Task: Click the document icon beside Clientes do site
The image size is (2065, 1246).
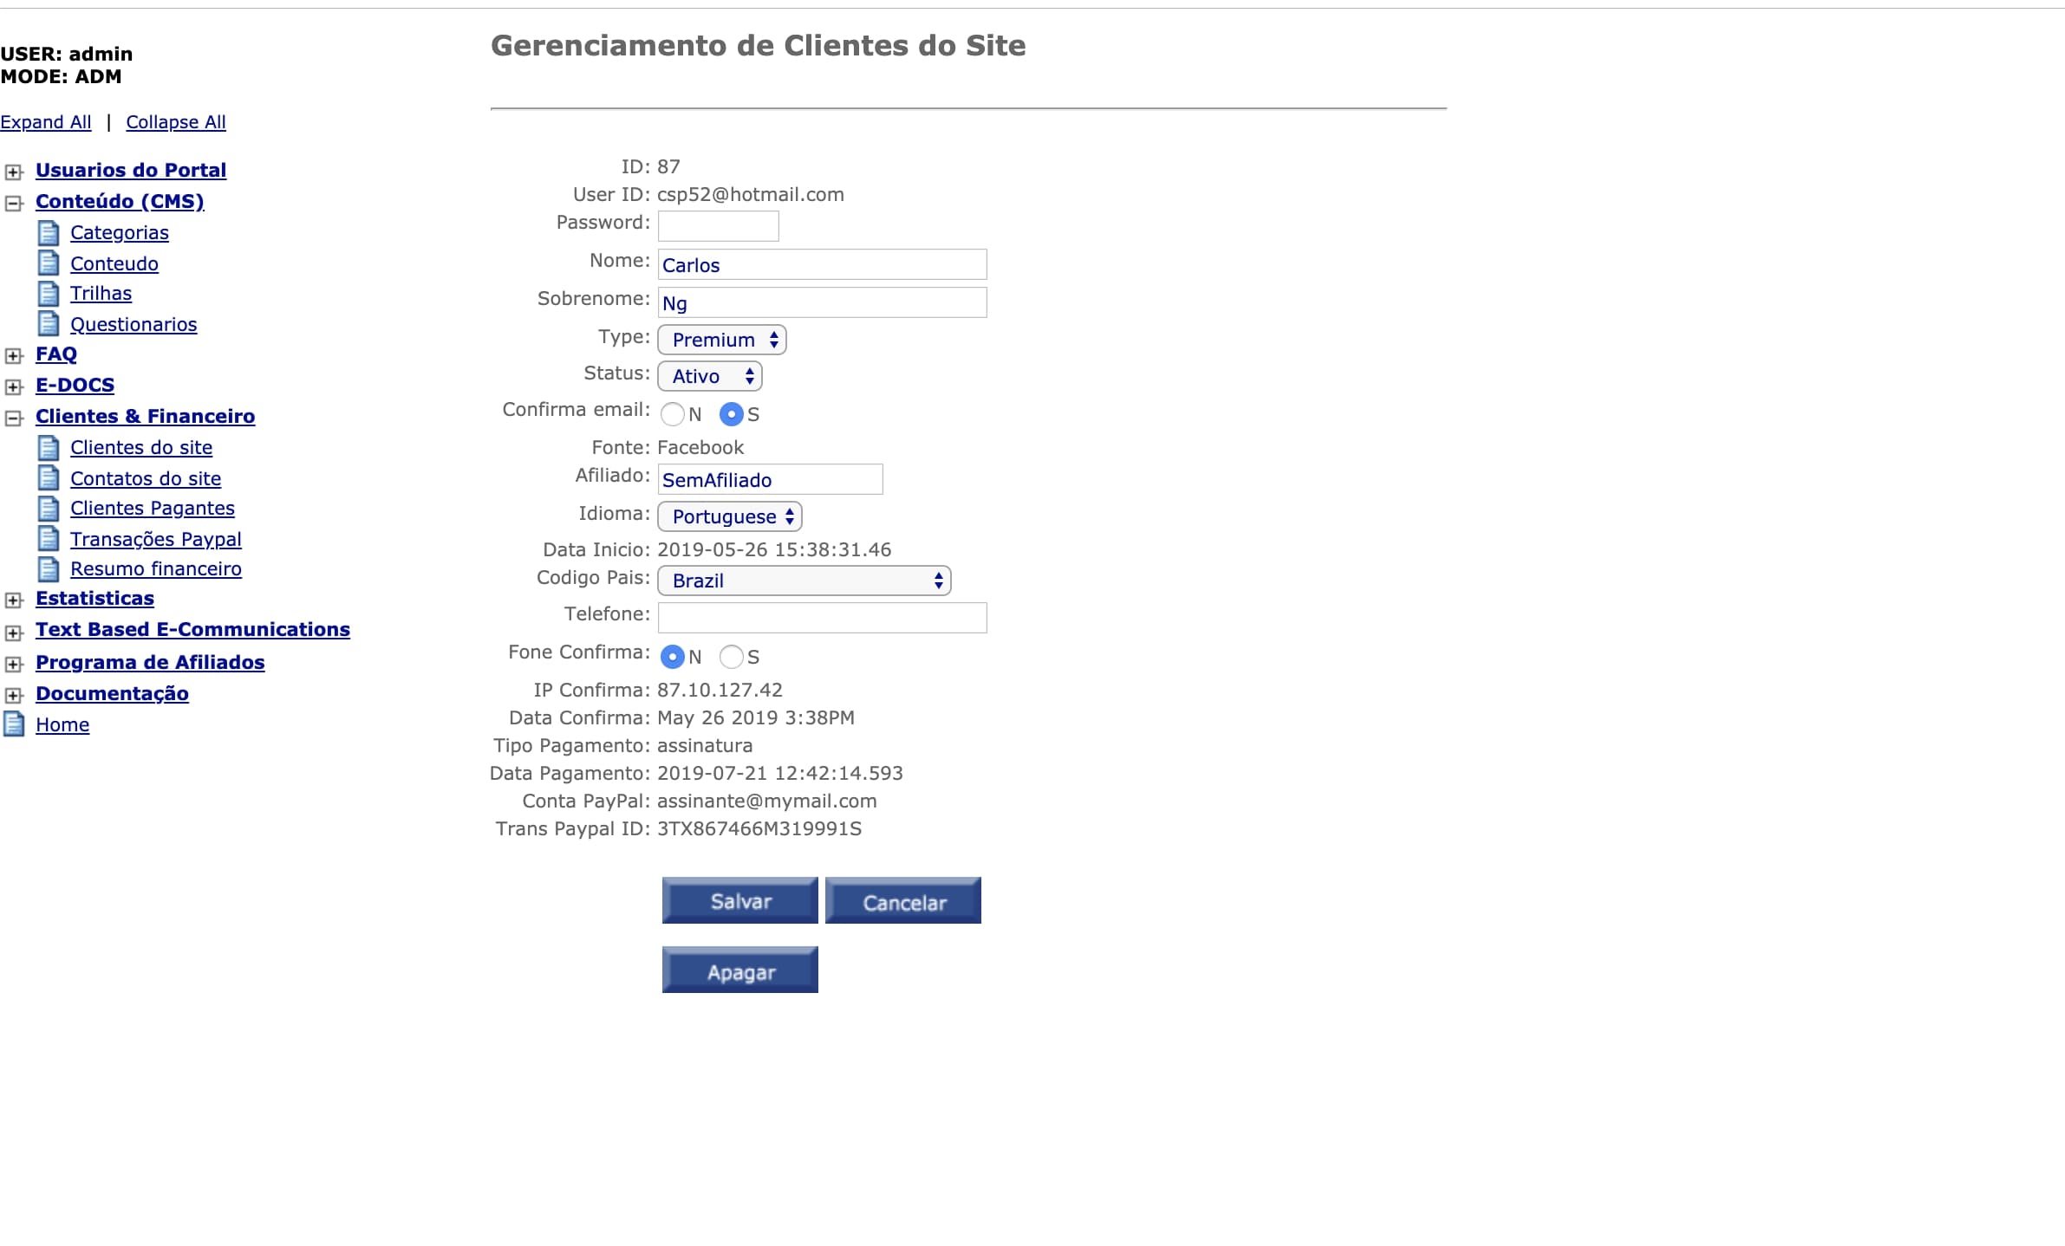Action: click(x=49, y=448)
